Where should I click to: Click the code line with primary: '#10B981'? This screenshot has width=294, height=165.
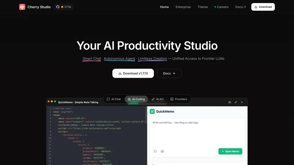click(94, 148)
